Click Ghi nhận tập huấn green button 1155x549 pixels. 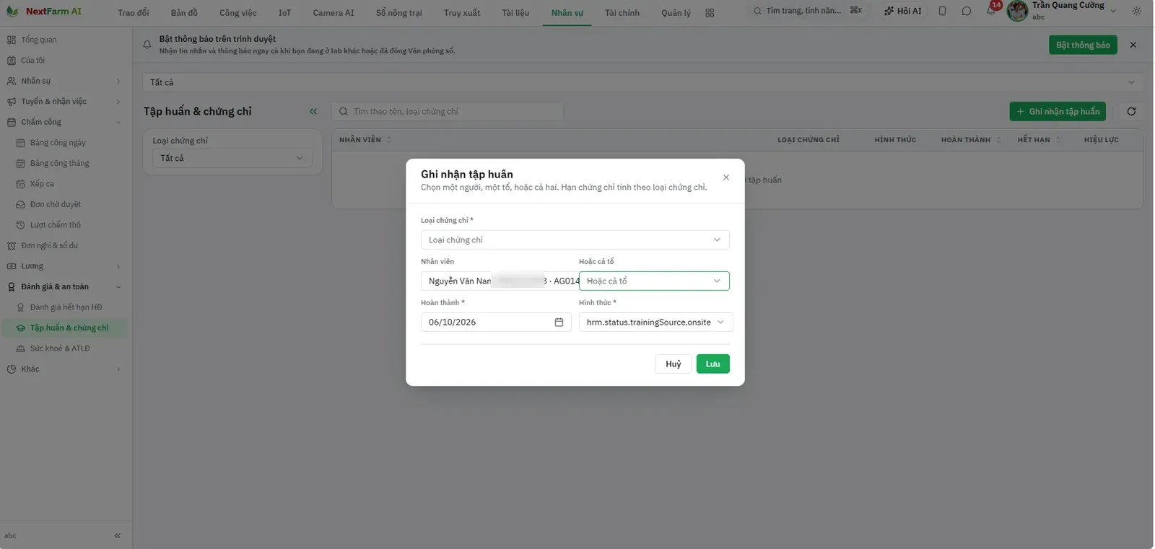[1058, 111]
